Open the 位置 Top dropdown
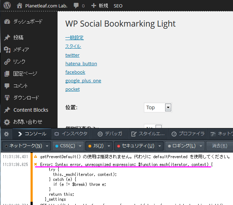This screenshot has height=205, width=233. 158,107
